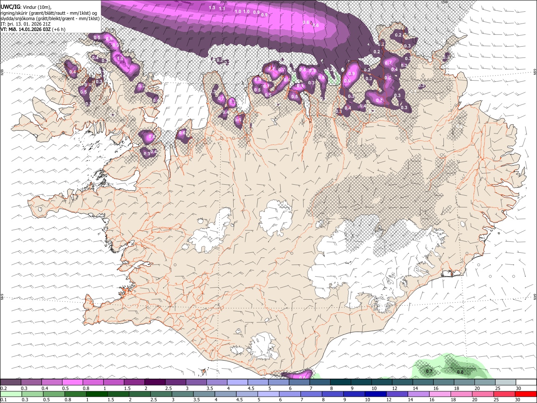Pick the dark mauve 0.2 swatch starting the upper scale
This screenshot has width=537, height=403.
point(10,382)
